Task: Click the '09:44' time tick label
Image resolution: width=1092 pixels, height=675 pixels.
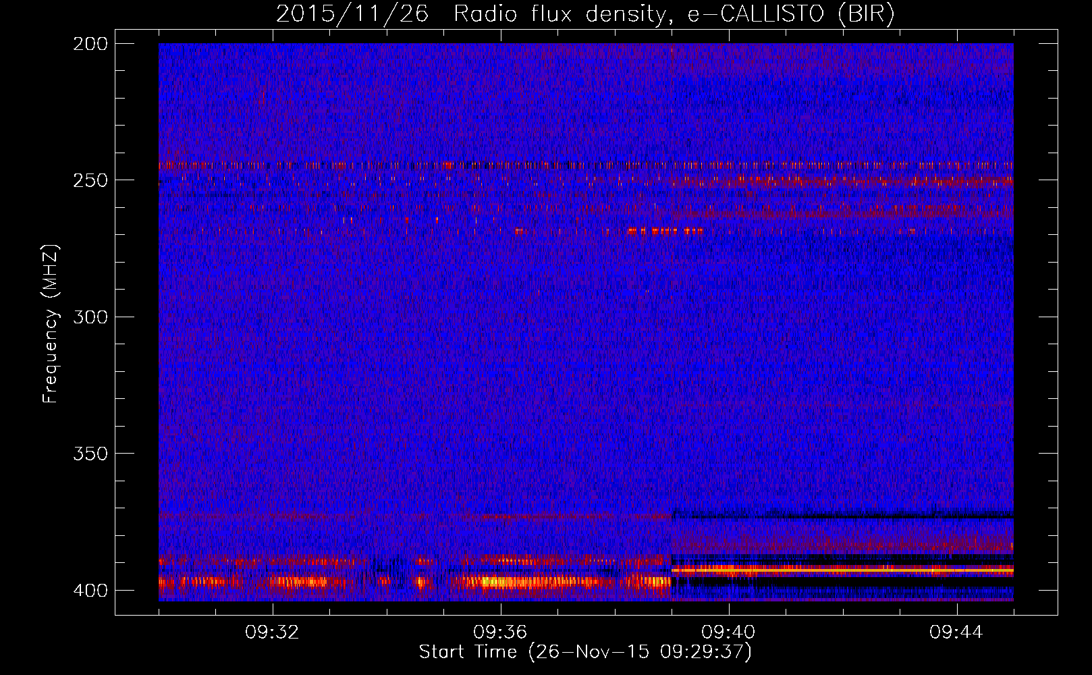Action: tap(956, 632)
